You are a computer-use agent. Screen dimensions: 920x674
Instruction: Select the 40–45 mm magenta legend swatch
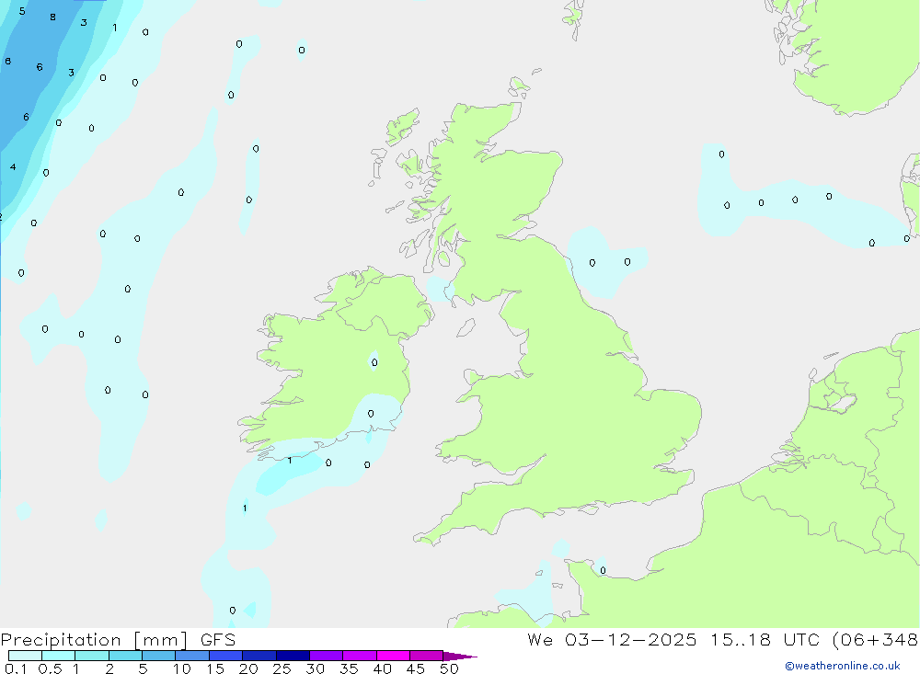(393, 656)
